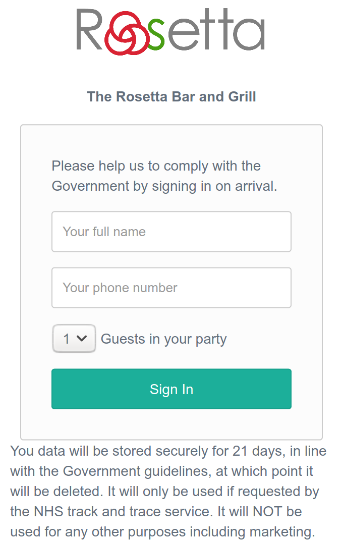This screenshot has width=343, height=541.
Task: Click the 'Guests in your party' label
Action: tap(164, 339)
